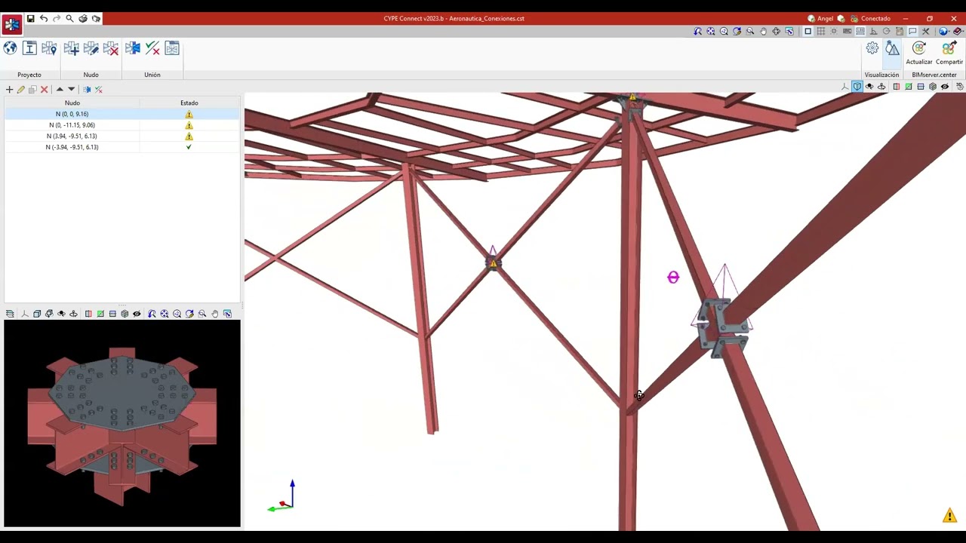
Task: Open the CYPE Connect application menu logo
Action: click(x=11, y=24)
